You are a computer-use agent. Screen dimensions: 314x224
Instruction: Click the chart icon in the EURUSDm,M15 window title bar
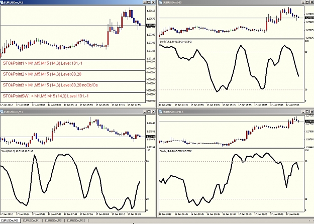point(161,111)
